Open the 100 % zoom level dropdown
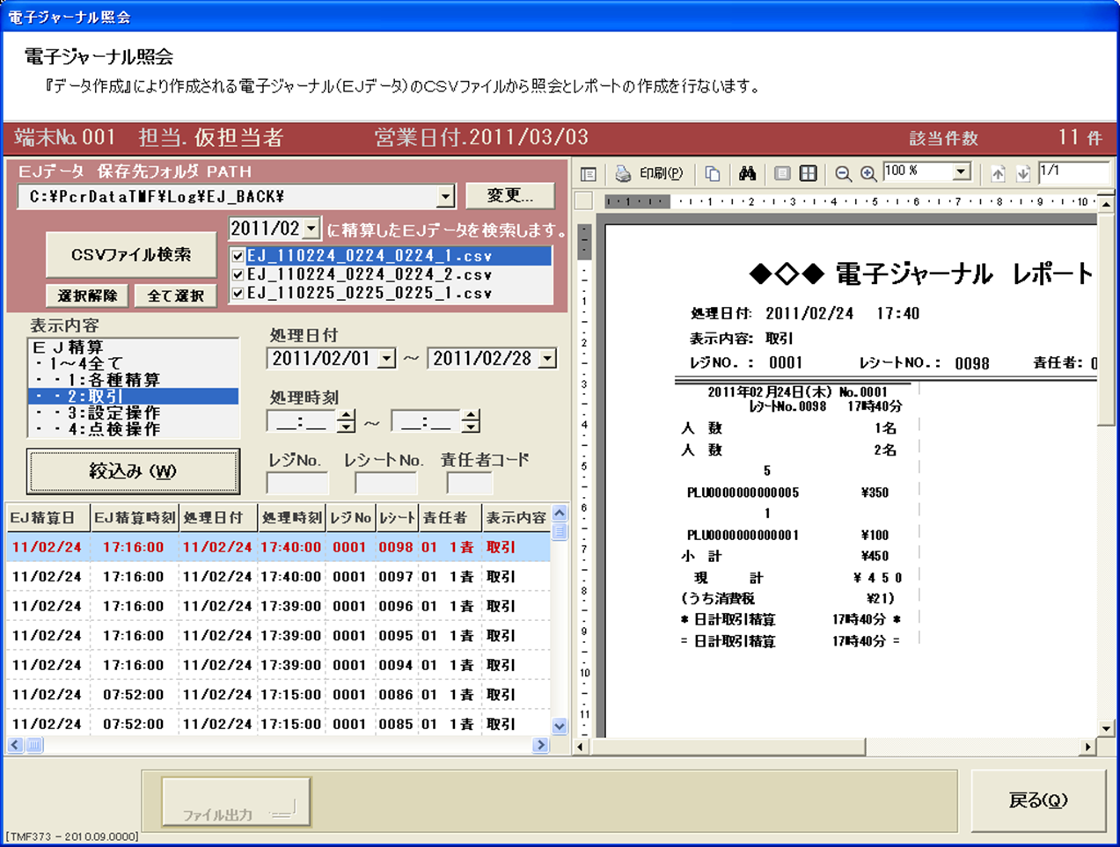 pos(962,172)
